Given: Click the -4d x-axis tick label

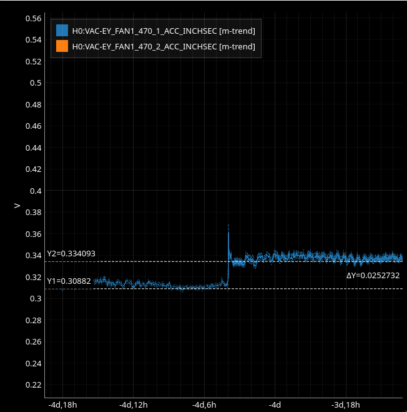Looking at the screenshot, I should [x=275, y=404].
